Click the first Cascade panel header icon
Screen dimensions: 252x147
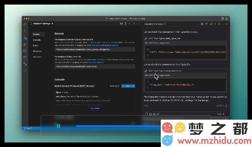point(202,24)
